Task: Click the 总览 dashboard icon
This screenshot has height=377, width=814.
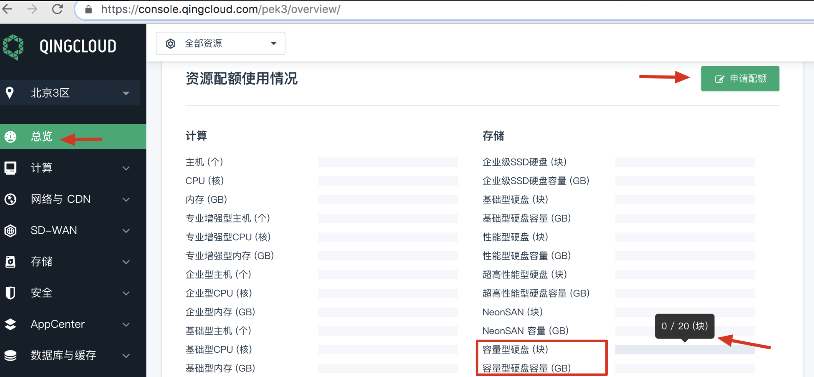Action: (10, 137)
